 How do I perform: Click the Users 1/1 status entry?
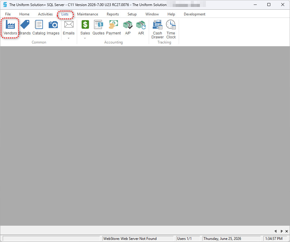coord(188,238)
